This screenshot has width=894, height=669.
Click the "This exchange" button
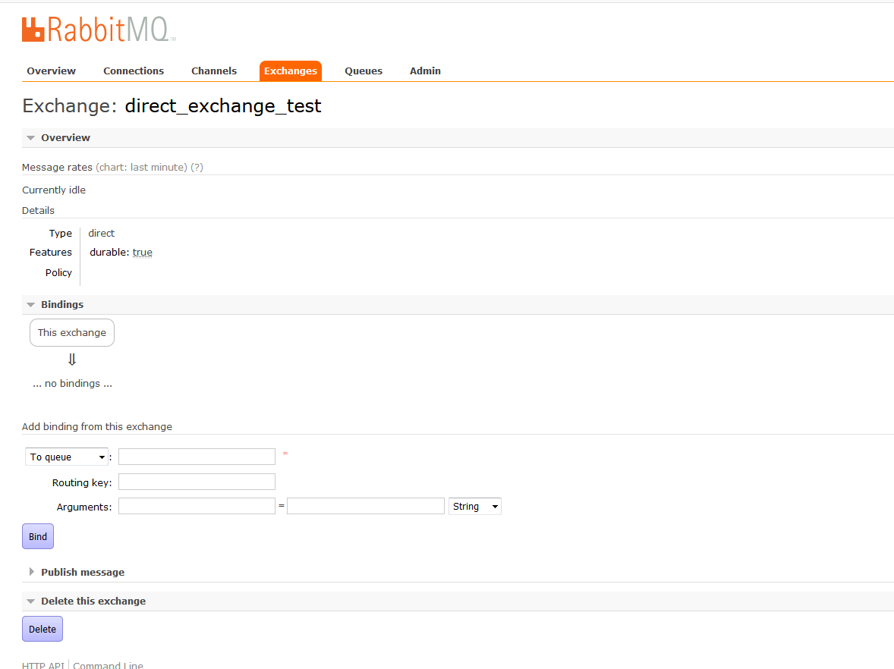coord(71,332)
